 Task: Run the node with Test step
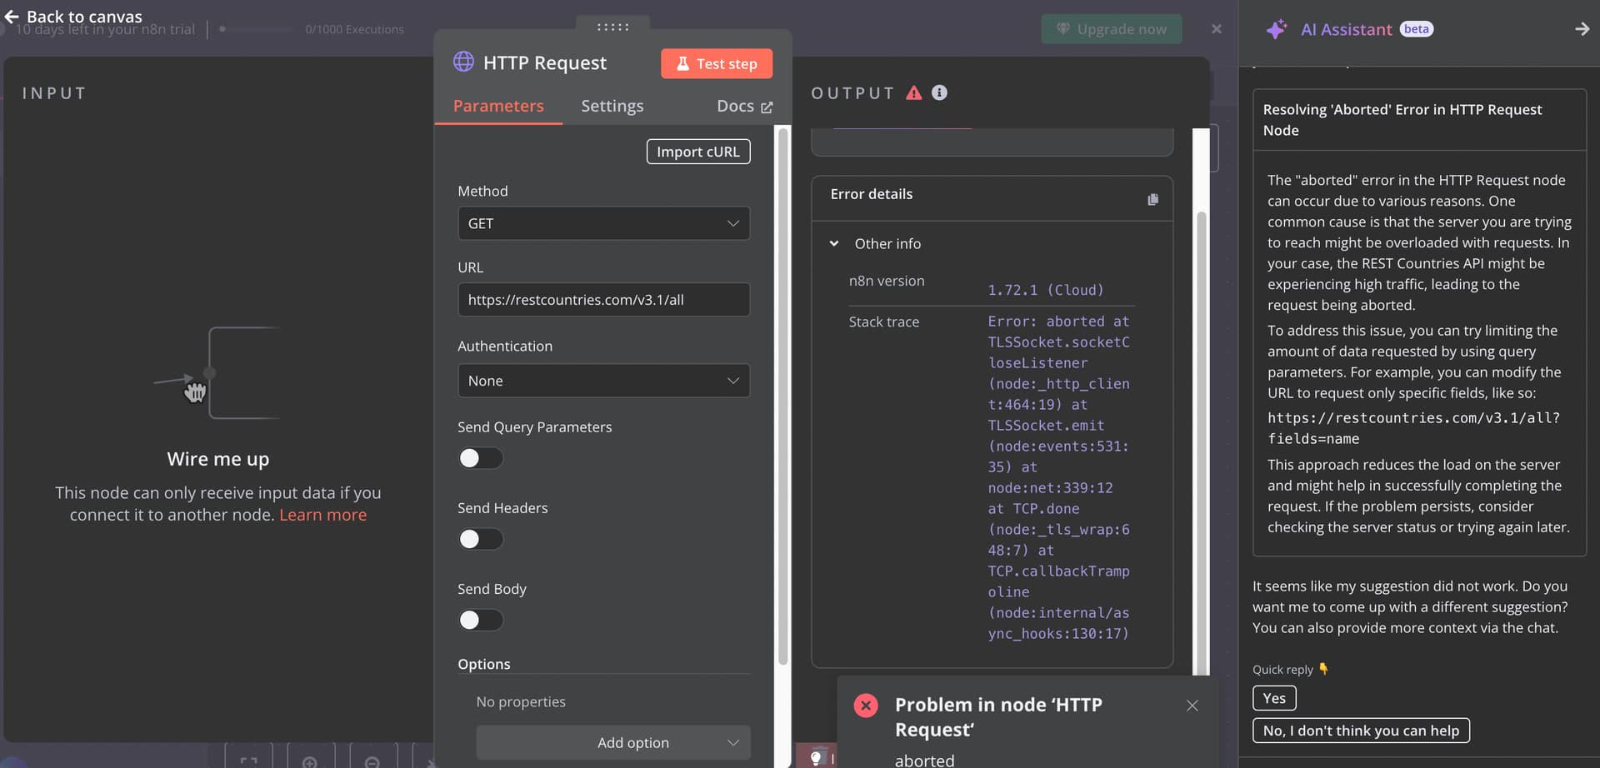(x=717, y=63)
